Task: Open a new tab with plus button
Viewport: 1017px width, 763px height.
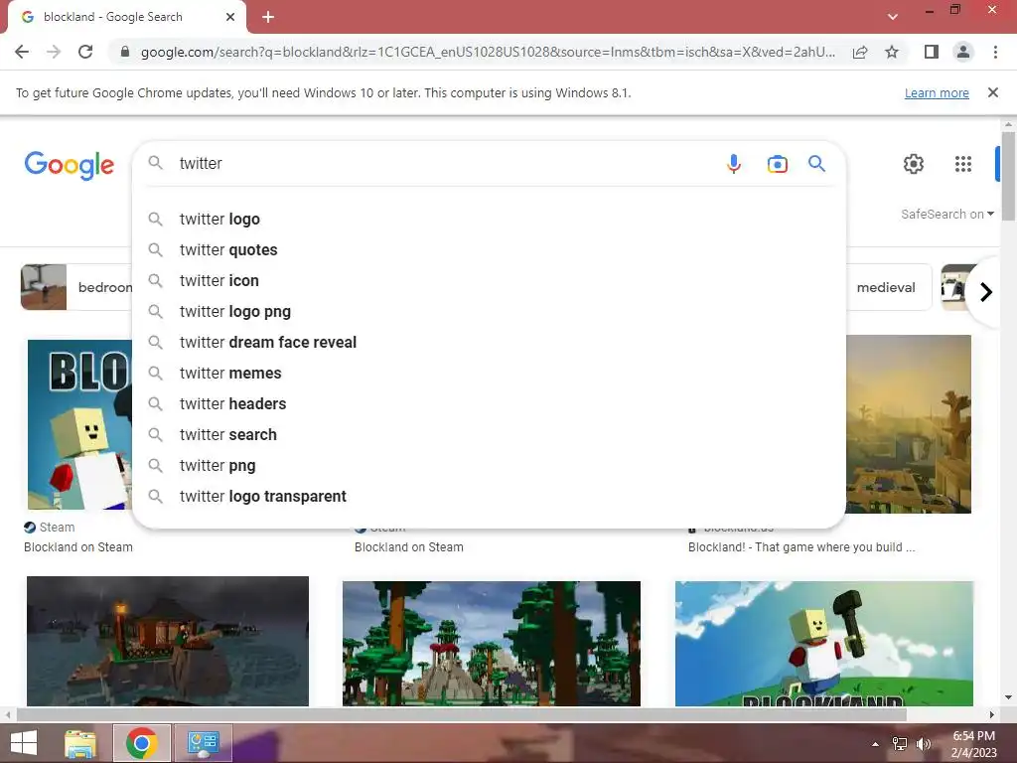Action: pyautogui.click(x=268, y=17)
